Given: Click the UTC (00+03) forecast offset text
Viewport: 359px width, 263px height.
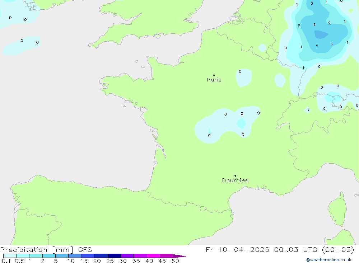Looking at the screenshot, I should [329, 249].
